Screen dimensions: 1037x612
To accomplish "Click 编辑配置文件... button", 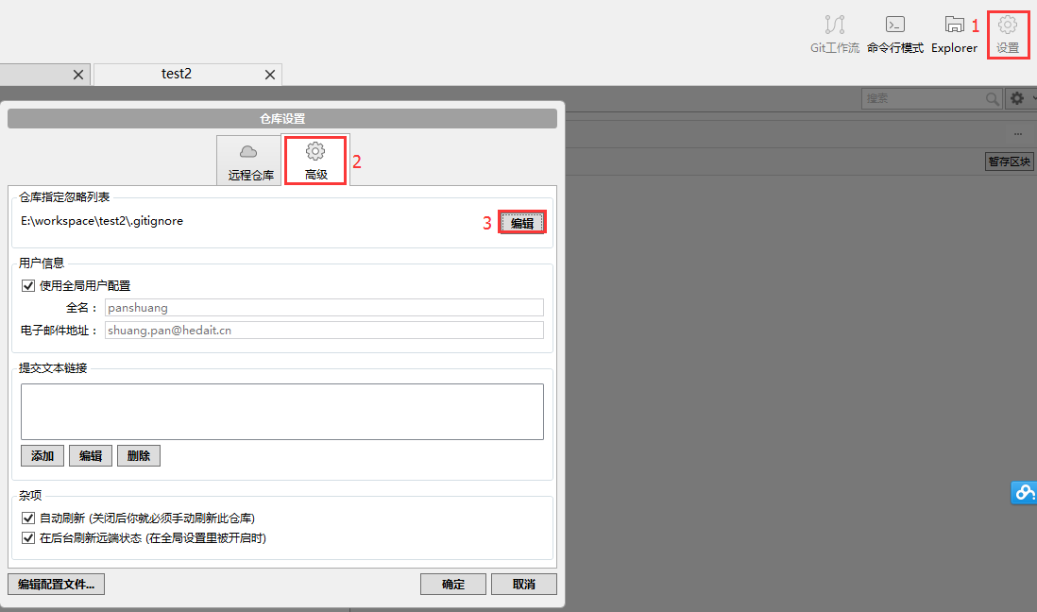I will (57, 585).
